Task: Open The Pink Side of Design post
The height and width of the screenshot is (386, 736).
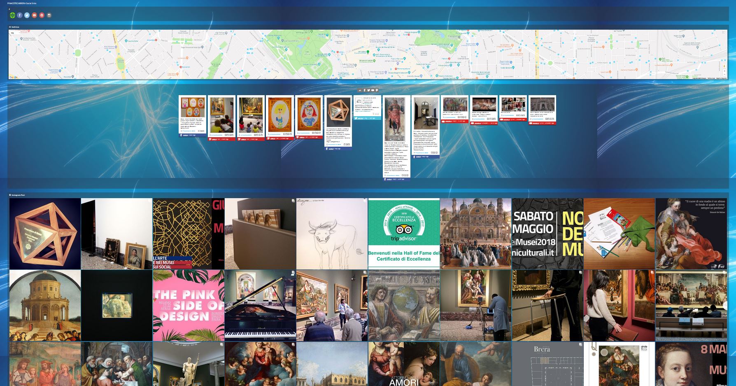Action: [189, 306]
